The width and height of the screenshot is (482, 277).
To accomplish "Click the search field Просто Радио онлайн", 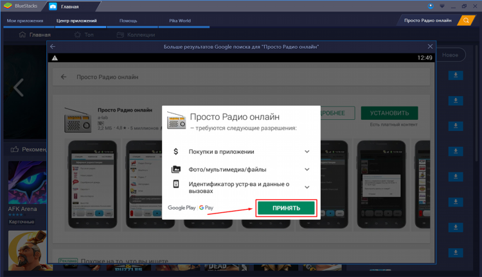I will tap(427, 21).
